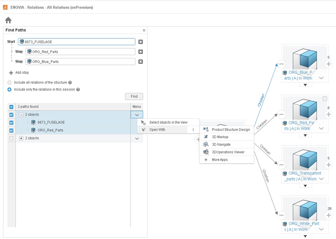The width and height of the screenshot is (336, 239).
Task: Collapse the first 2 objects path
Action: click(x=21, y=114)
